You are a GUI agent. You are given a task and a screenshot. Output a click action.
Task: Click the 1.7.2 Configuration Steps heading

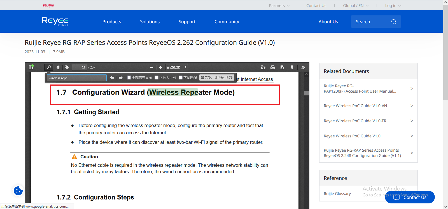(x=95, y=197)
